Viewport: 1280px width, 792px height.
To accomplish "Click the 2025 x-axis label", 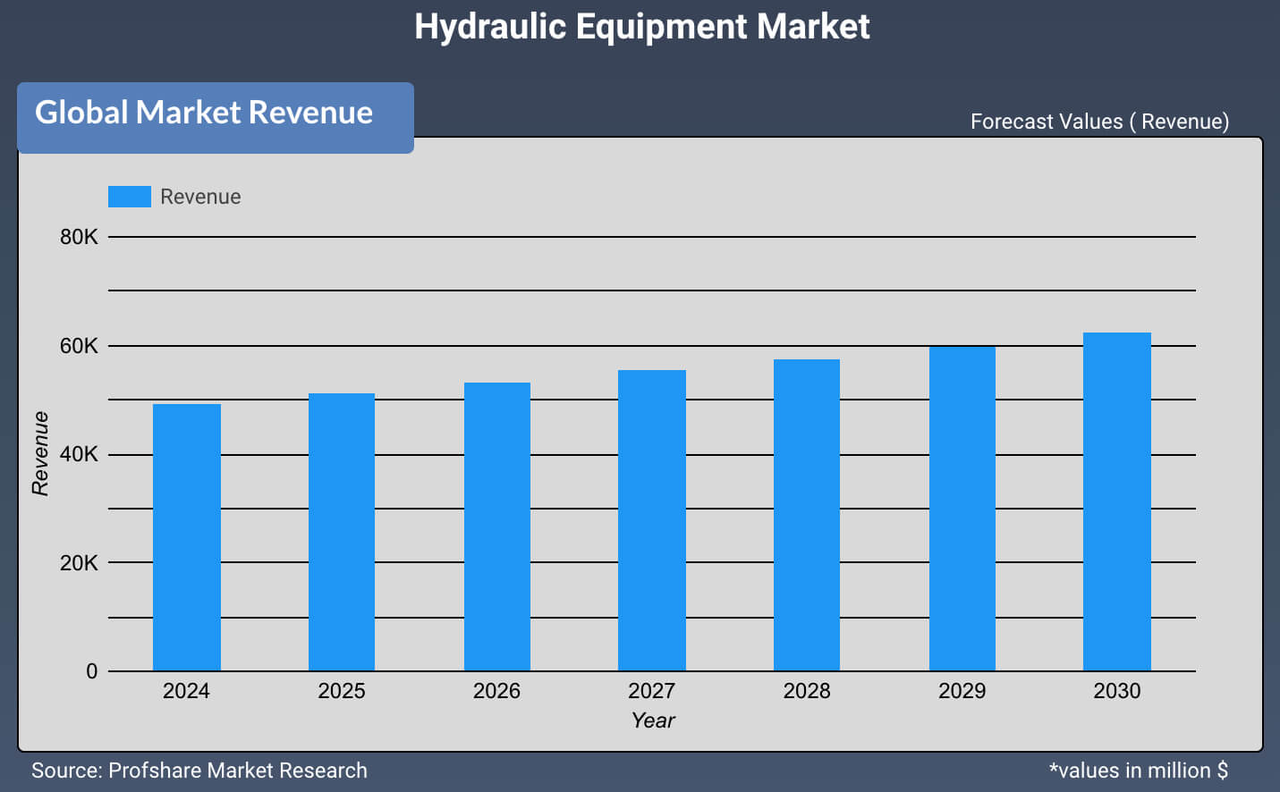I will [342, 691].
